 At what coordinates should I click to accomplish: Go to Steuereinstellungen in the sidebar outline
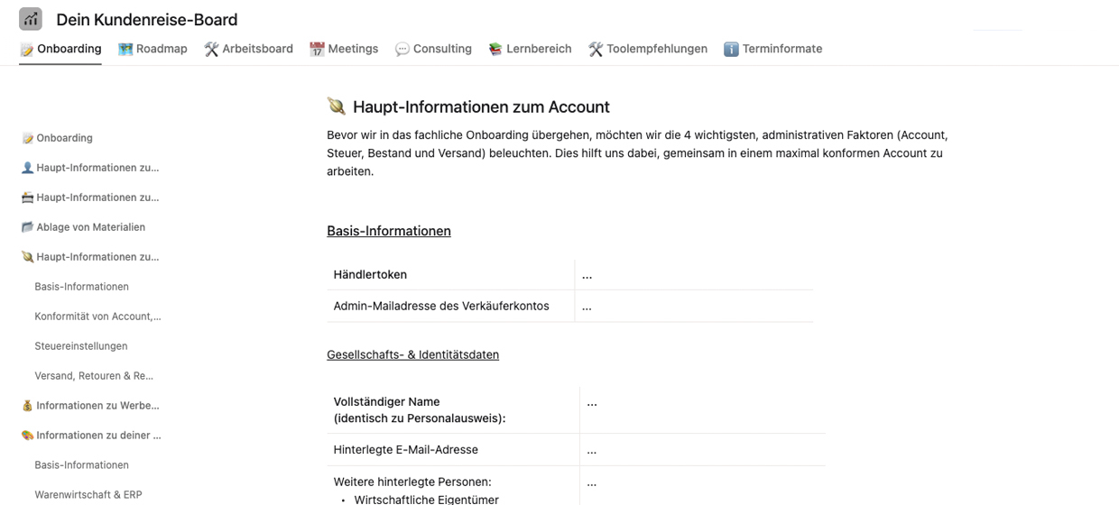(x=81, y=346)
